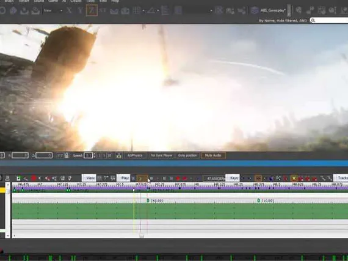This screenshot has height=261, width=348.
Task: Open the Game menu
Action: [x=53, y=1]
